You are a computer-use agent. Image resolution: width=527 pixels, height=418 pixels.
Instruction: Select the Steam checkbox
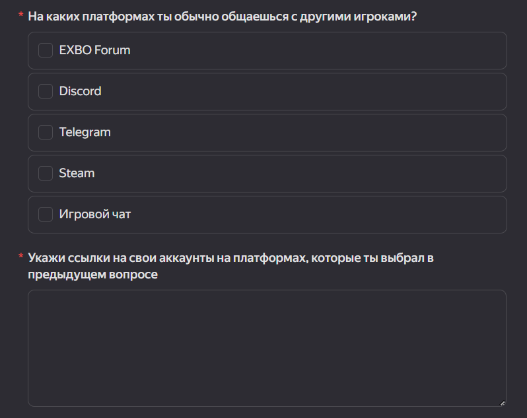tap(46, 173)
